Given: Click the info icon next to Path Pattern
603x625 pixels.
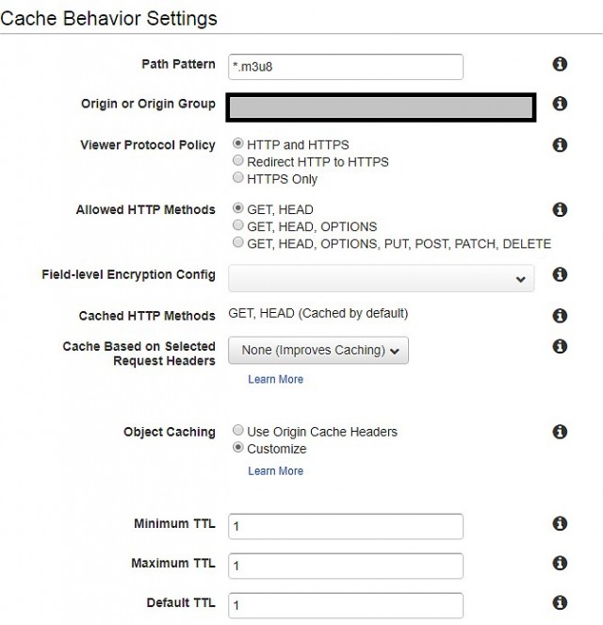Looking at the screenshot, I should coord(560,64).
